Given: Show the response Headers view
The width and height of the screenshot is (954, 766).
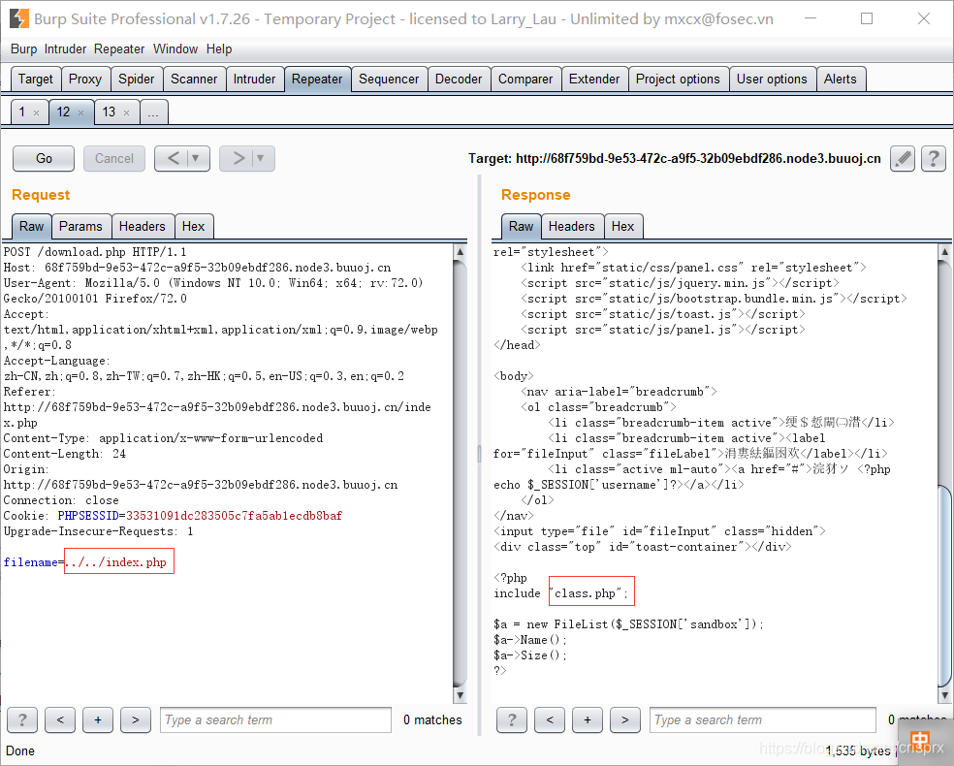Looking at the screenshot, I should pos(571,227).
